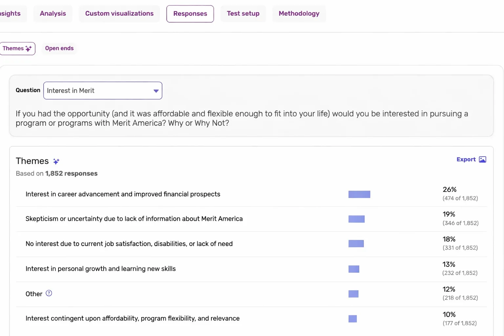Open the personal growth theme row
The width and height of the screenshot is (504, 336).
point(100,269)
